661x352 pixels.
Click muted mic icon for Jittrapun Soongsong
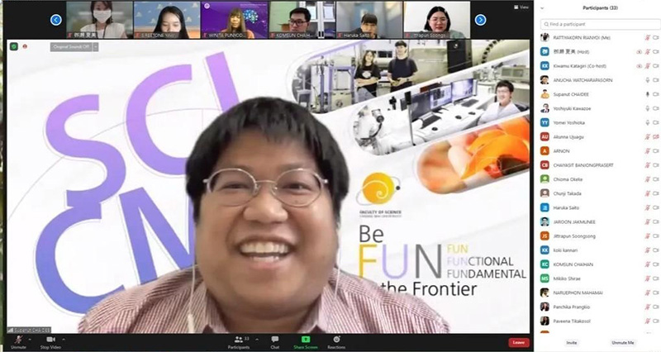pyautogui.click(x=648, y=236)
